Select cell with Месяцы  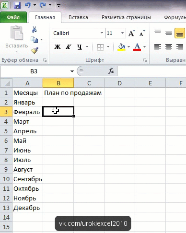(x=27, y=93)
